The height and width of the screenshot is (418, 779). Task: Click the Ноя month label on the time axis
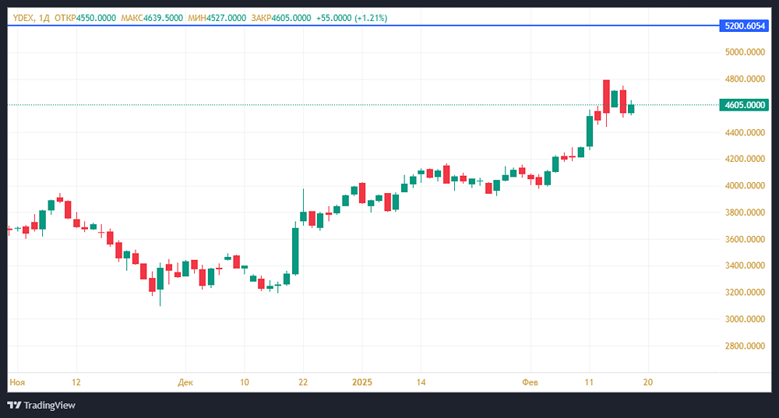tap(17, 382)
